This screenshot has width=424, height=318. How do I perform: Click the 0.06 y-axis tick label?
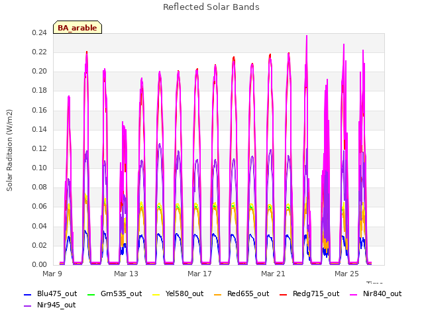tap(40, 207)
